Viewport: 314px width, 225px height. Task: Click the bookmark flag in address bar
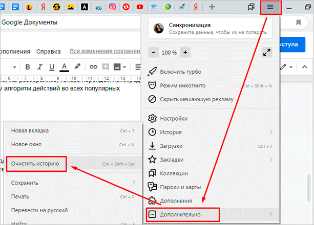point(299,22)
